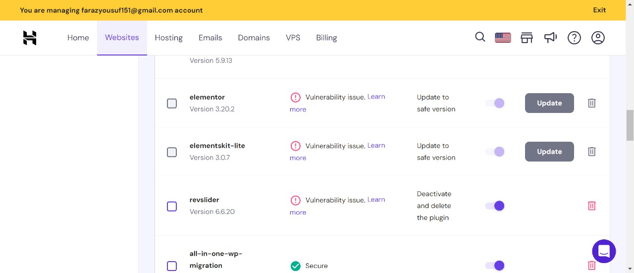
Task: Open the US flag language selector
Action: point(503,38)
